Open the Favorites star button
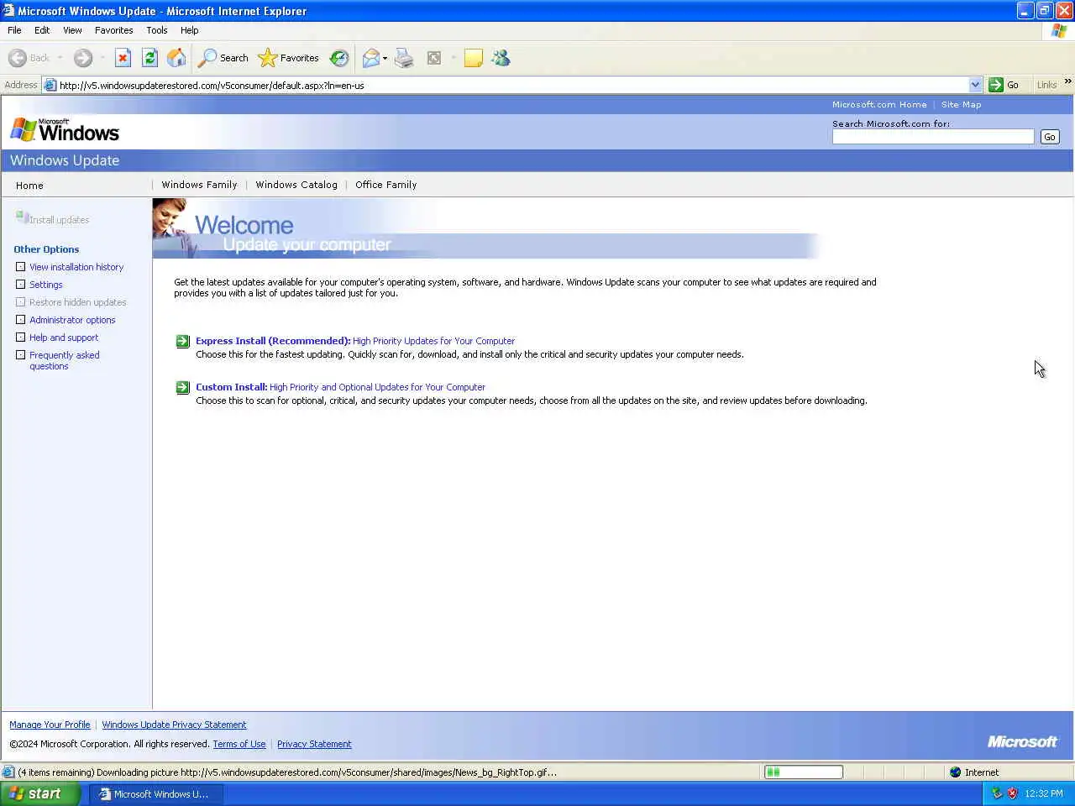 tap(289, 58)
